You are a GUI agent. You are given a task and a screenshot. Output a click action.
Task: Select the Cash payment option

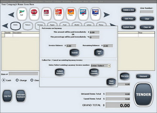(x=4, y=80)
